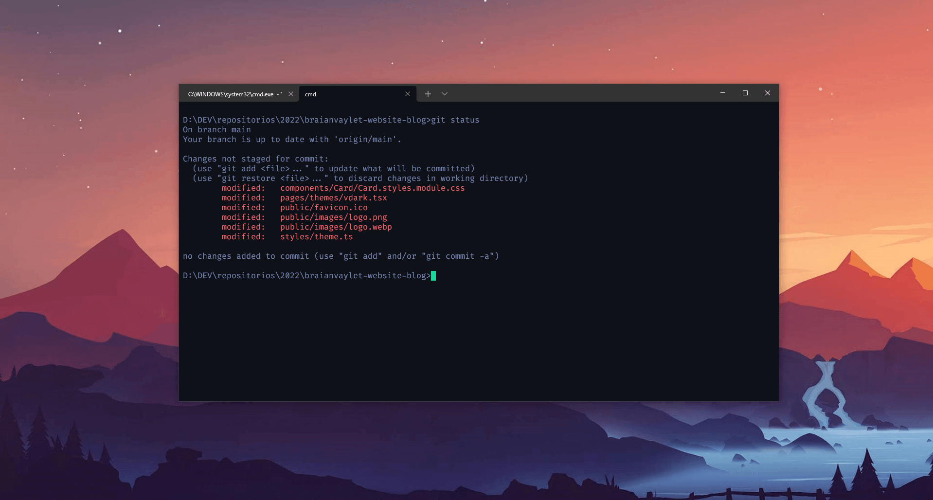Click the Windows Terminal plus button to add a pane
933x500 pixels.
[428, 93]
